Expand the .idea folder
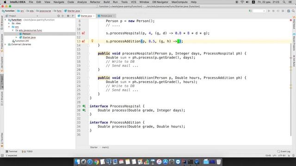 [x=9, y=24]
